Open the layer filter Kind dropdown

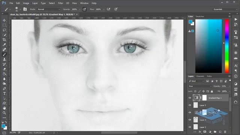[196, 81]
